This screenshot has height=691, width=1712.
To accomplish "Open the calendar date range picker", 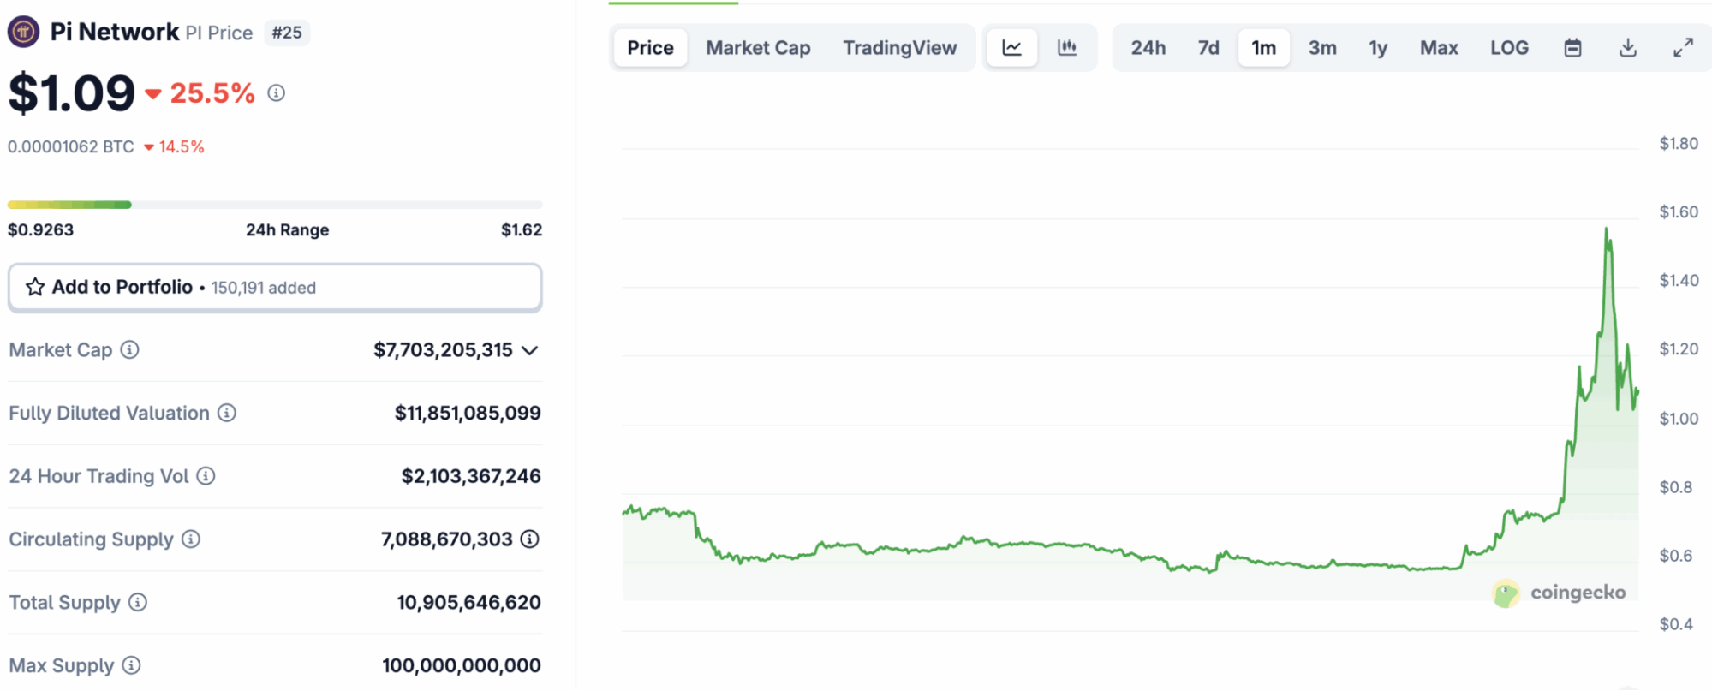I will 1572,48.
